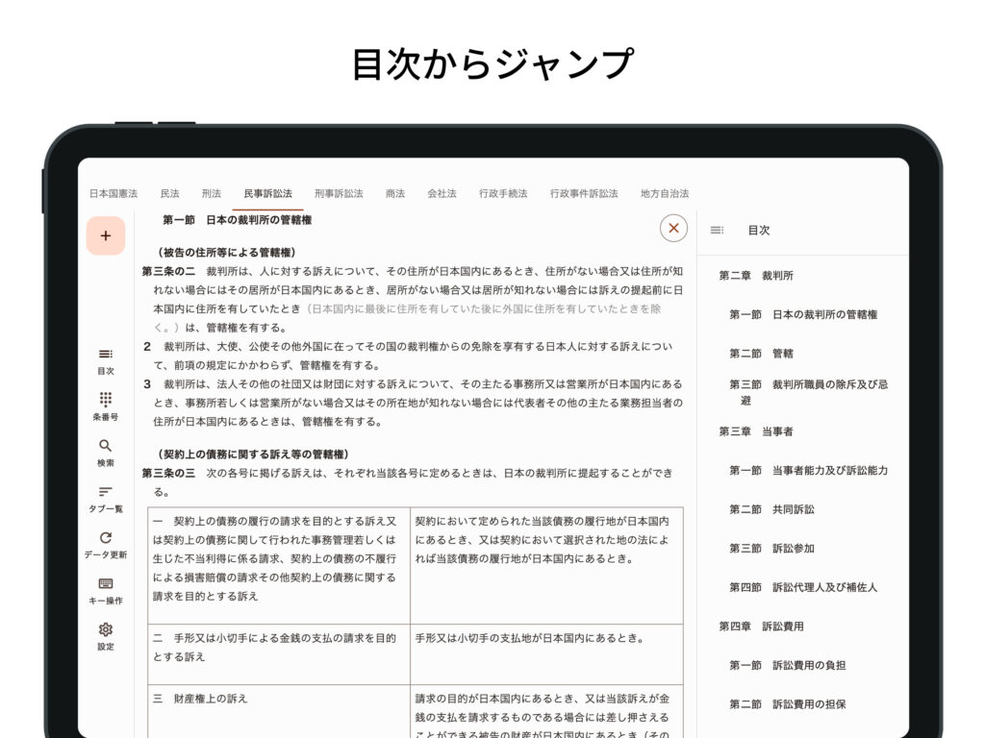This screenshot has height=738, width=985.
Task: Open the 地方自治法 tab
Action: click(665, 193)
